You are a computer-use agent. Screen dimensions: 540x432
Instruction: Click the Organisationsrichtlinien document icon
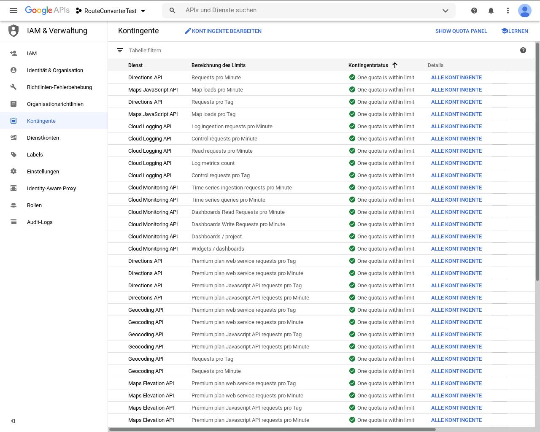tap(13, 104)
